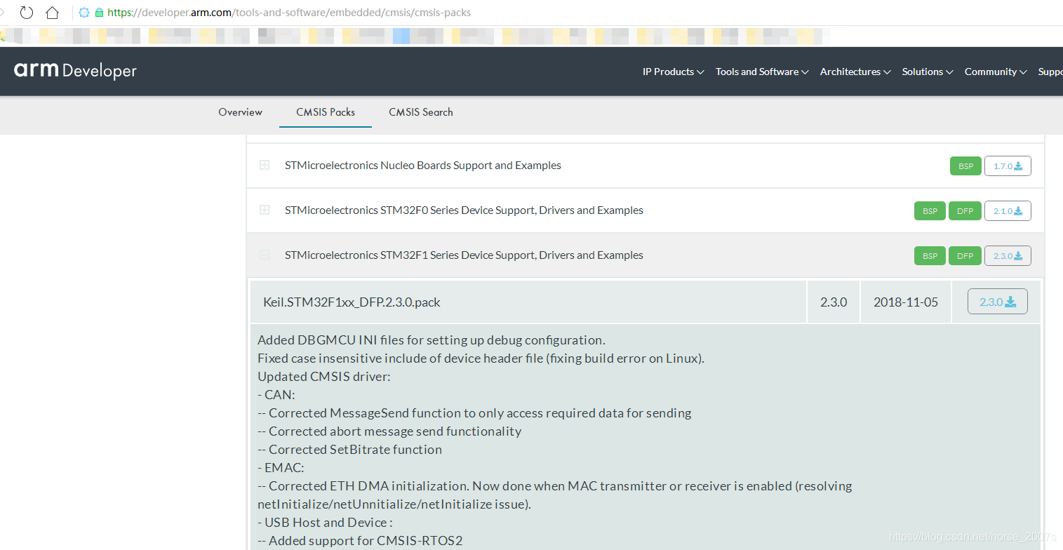Image resolution: width=1063 pixels, height=550 pixels.
Task: Click STMicroelectronics Nucleo Boards Support and Examples title
Action: [x=423, y=166]
